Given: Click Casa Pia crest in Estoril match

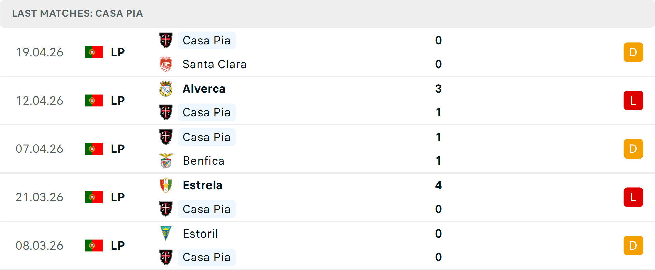Looking at the screenshot, I should [x=166, y=257].
